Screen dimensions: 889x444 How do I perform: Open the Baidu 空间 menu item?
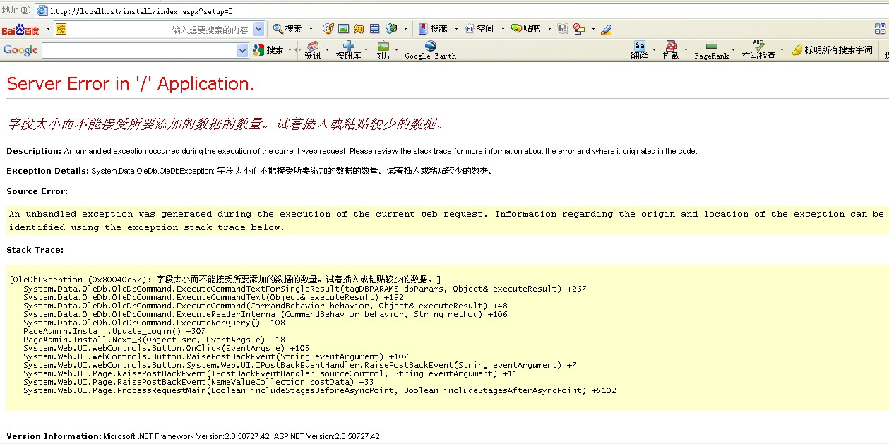pyautogui.click(x=479, y=29)
